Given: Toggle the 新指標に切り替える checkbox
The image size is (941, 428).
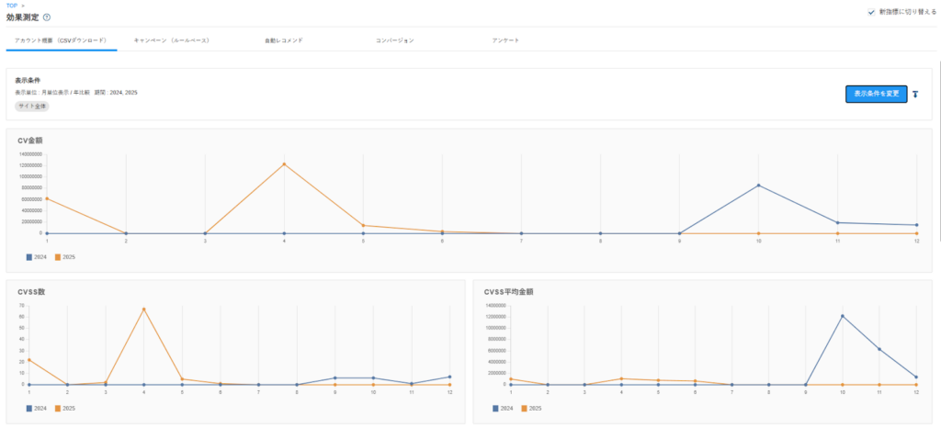Looking at the screenshot, I should 871,12.
